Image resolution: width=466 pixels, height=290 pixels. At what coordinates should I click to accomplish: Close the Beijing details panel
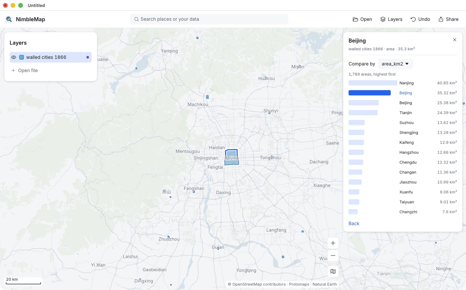pos(455,40)
